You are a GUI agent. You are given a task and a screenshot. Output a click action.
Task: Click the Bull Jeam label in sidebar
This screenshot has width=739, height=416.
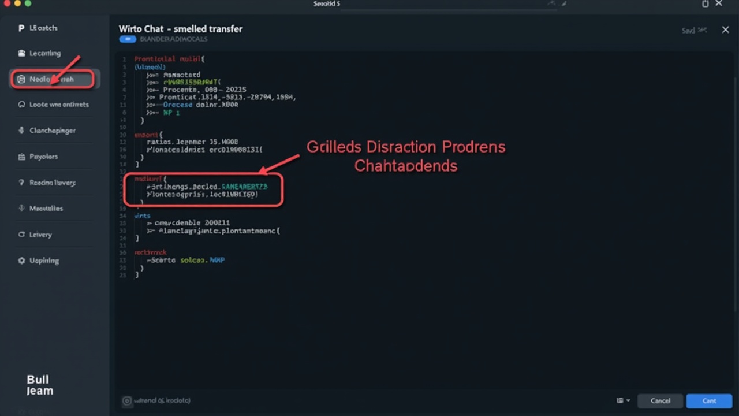(x=39, y=385)
